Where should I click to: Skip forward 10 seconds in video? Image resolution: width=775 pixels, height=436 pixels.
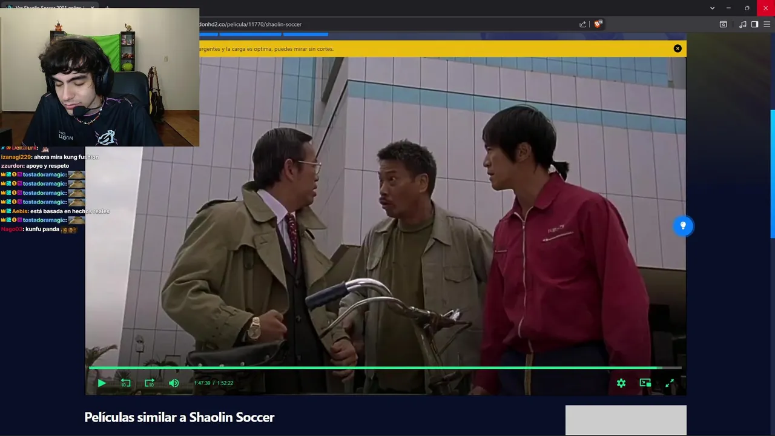click(x=150, y=383)
